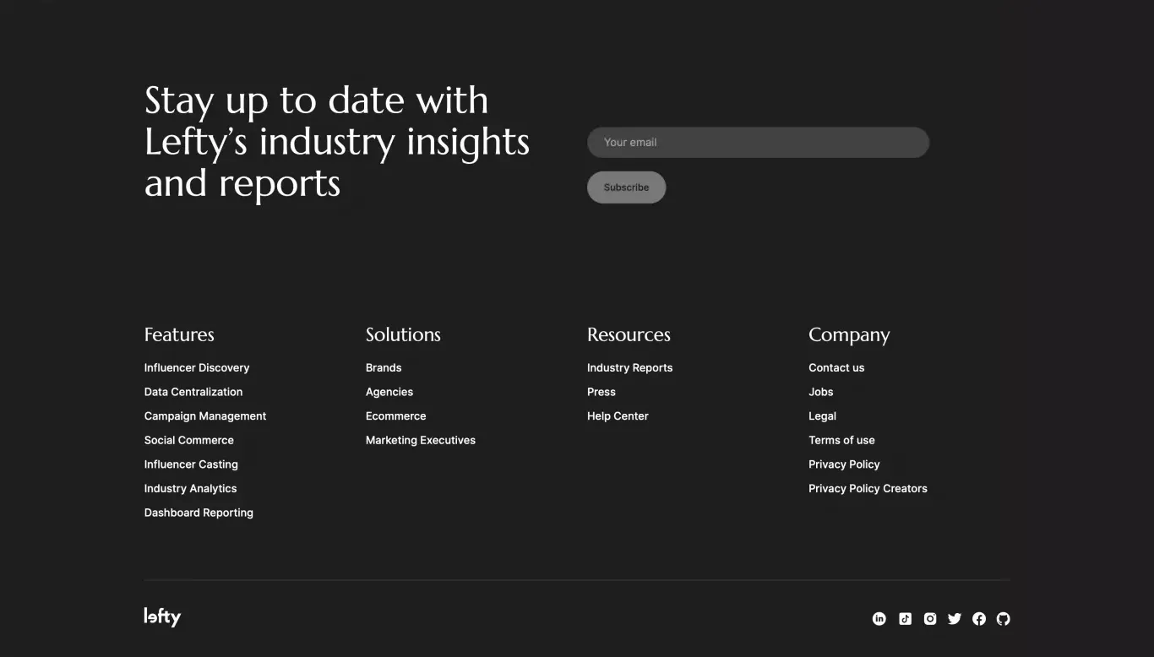Image resolution: width=1154 pixels, height=657 pixels.
Task: Click the Company column heading
Action: (849, 335)
